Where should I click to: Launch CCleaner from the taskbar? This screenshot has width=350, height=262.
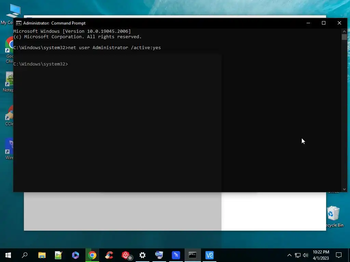tap(109, 255)
